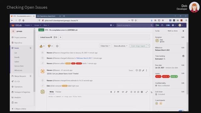Open Firefox downloads arrow
Screen dimensions: 201x113
click(x=152, y=20)
